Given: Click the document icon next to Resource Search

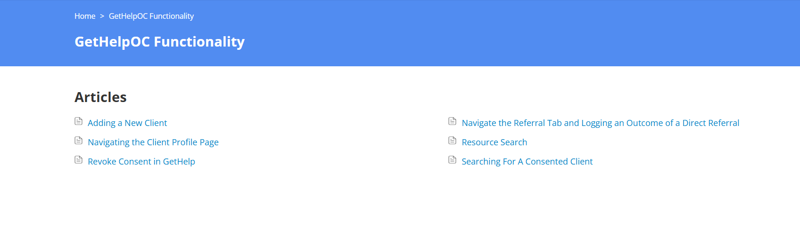Looking at the screenshot, I should click(452, 141).
